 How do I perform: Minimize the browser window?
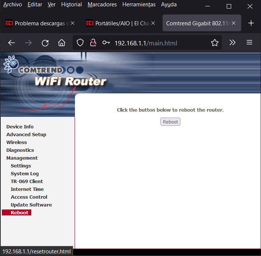pyautogui.click(x=208, y=6)
